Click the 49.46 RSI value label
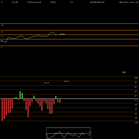The width and height of the screenshot is (139, 139). 62,34
